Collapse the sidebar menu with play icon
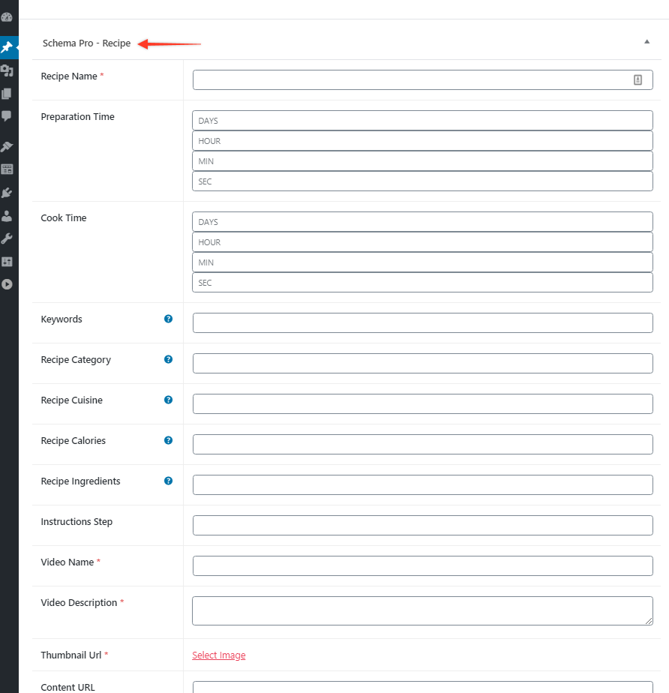The height and width of the screenshot is (693, 669). pos(7,284)
